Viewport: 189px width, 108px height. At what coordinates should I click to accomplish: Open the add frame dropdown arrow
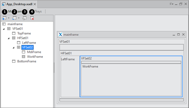click(x=9, y=18)
